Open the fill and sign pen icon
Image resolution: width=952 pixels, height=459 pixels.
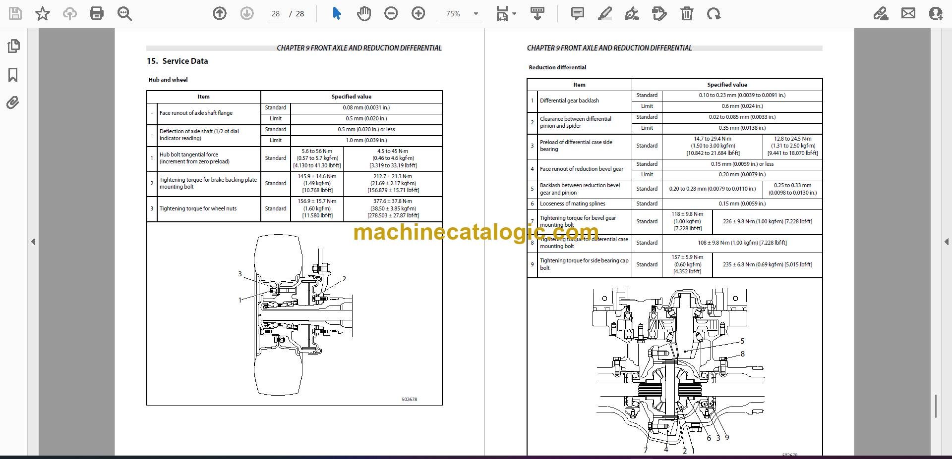[x=881, y=13]
